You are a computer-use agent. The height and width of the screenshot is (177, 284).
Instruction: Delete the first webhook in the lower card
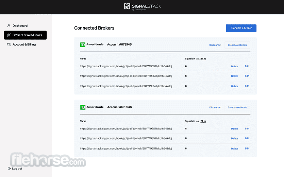pos(234,129)
